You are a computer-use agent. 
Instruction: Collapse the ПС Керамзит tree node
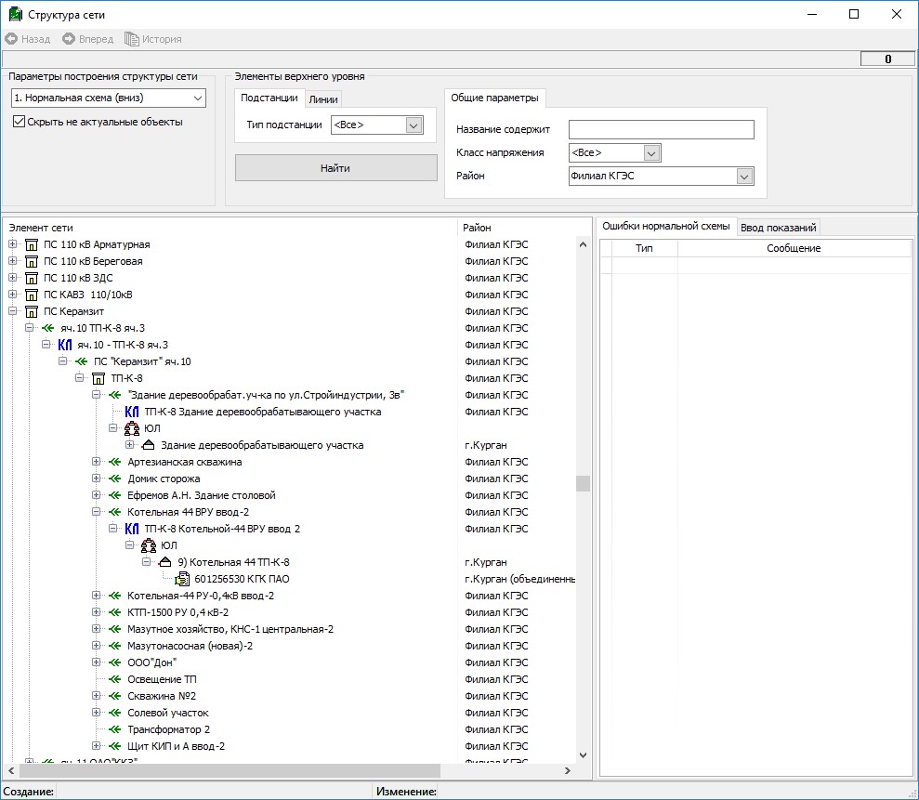[12, 311]
